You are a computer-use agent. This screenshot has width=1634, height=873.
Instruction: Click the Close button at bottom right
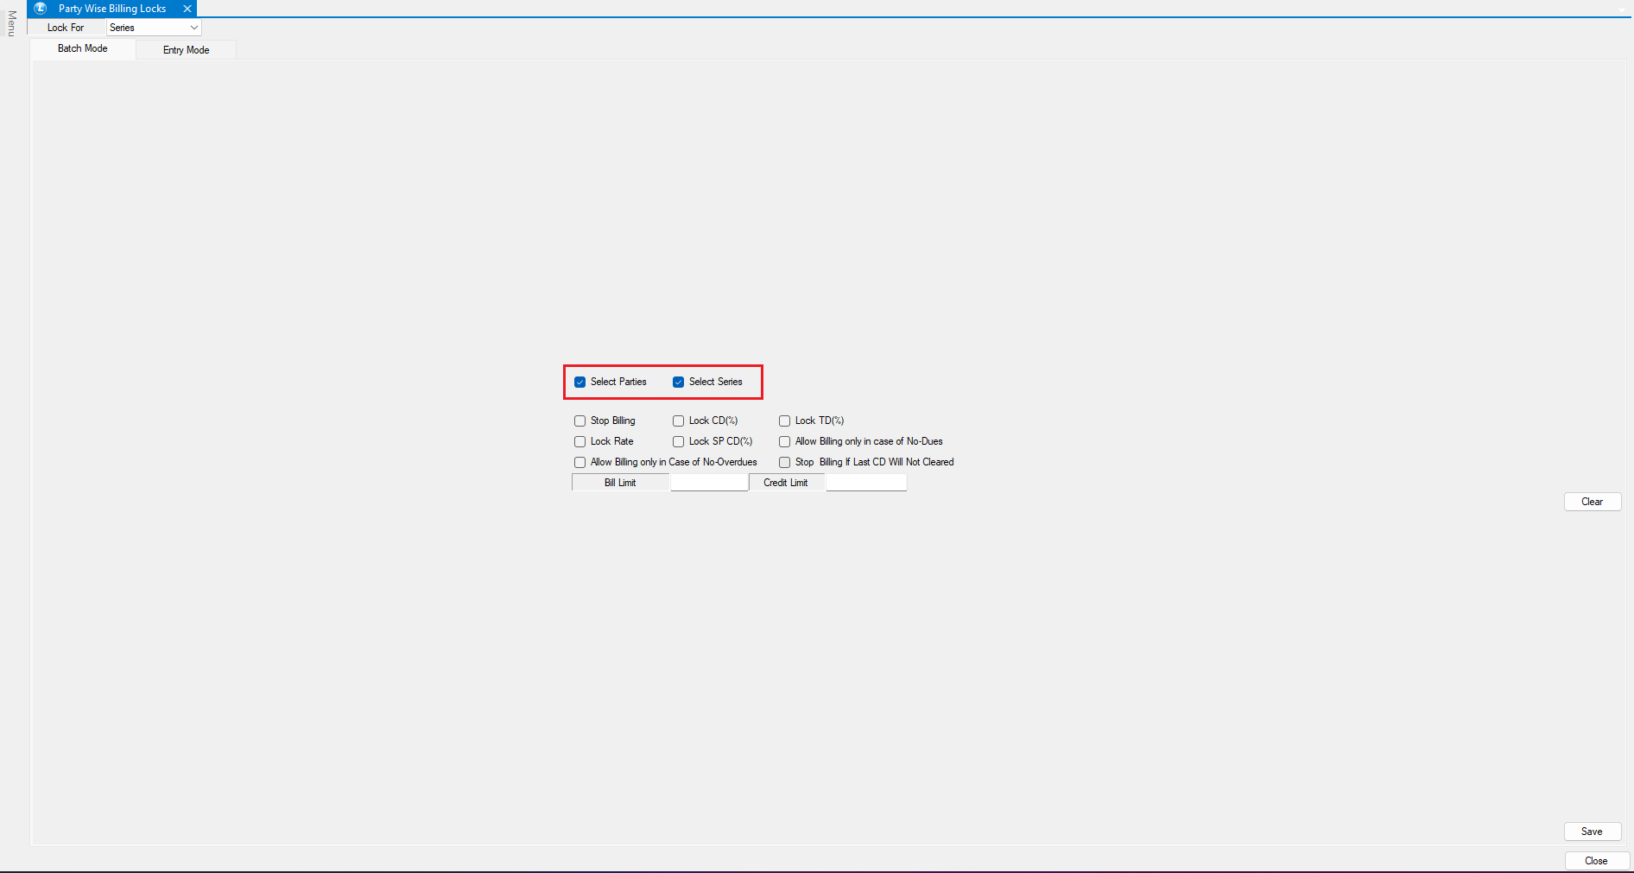pos(1596,861)
